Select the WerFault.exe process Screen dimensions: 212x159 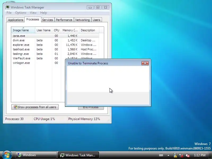[21, 58]
